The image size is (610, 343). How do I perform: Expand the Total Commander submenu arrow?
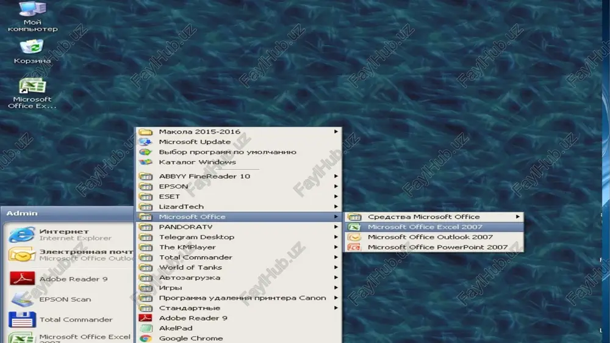(335, 257)
